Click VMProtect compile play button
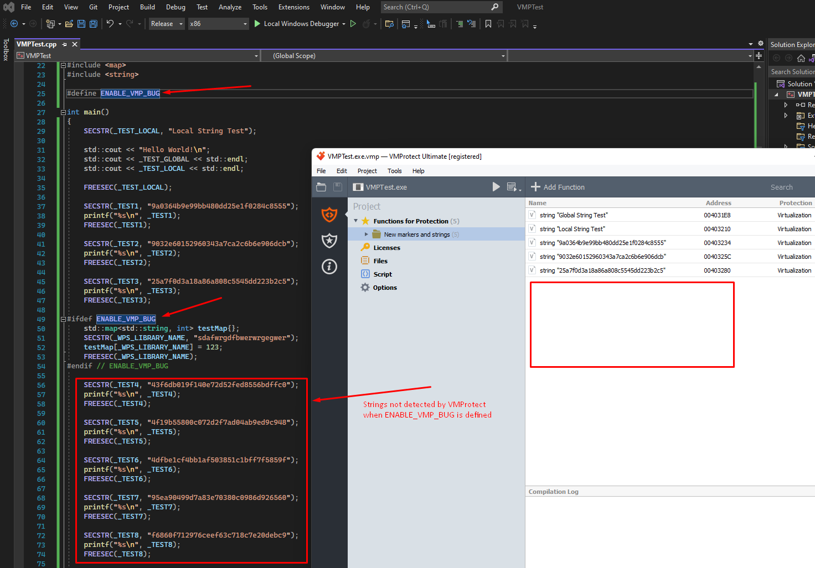This screenshot has width=815, height=568. [x=496, y=187]
